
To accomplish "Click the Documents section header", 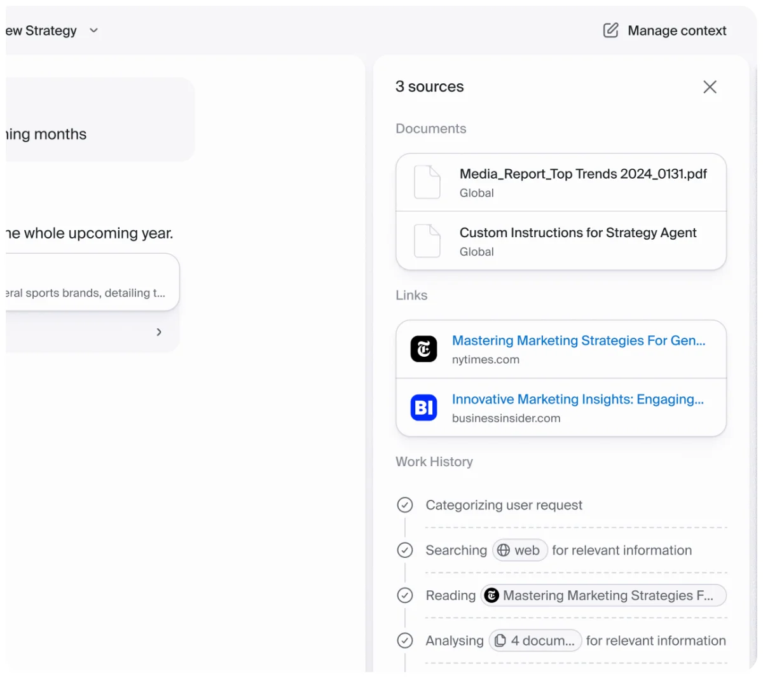I will coord(431,128).
